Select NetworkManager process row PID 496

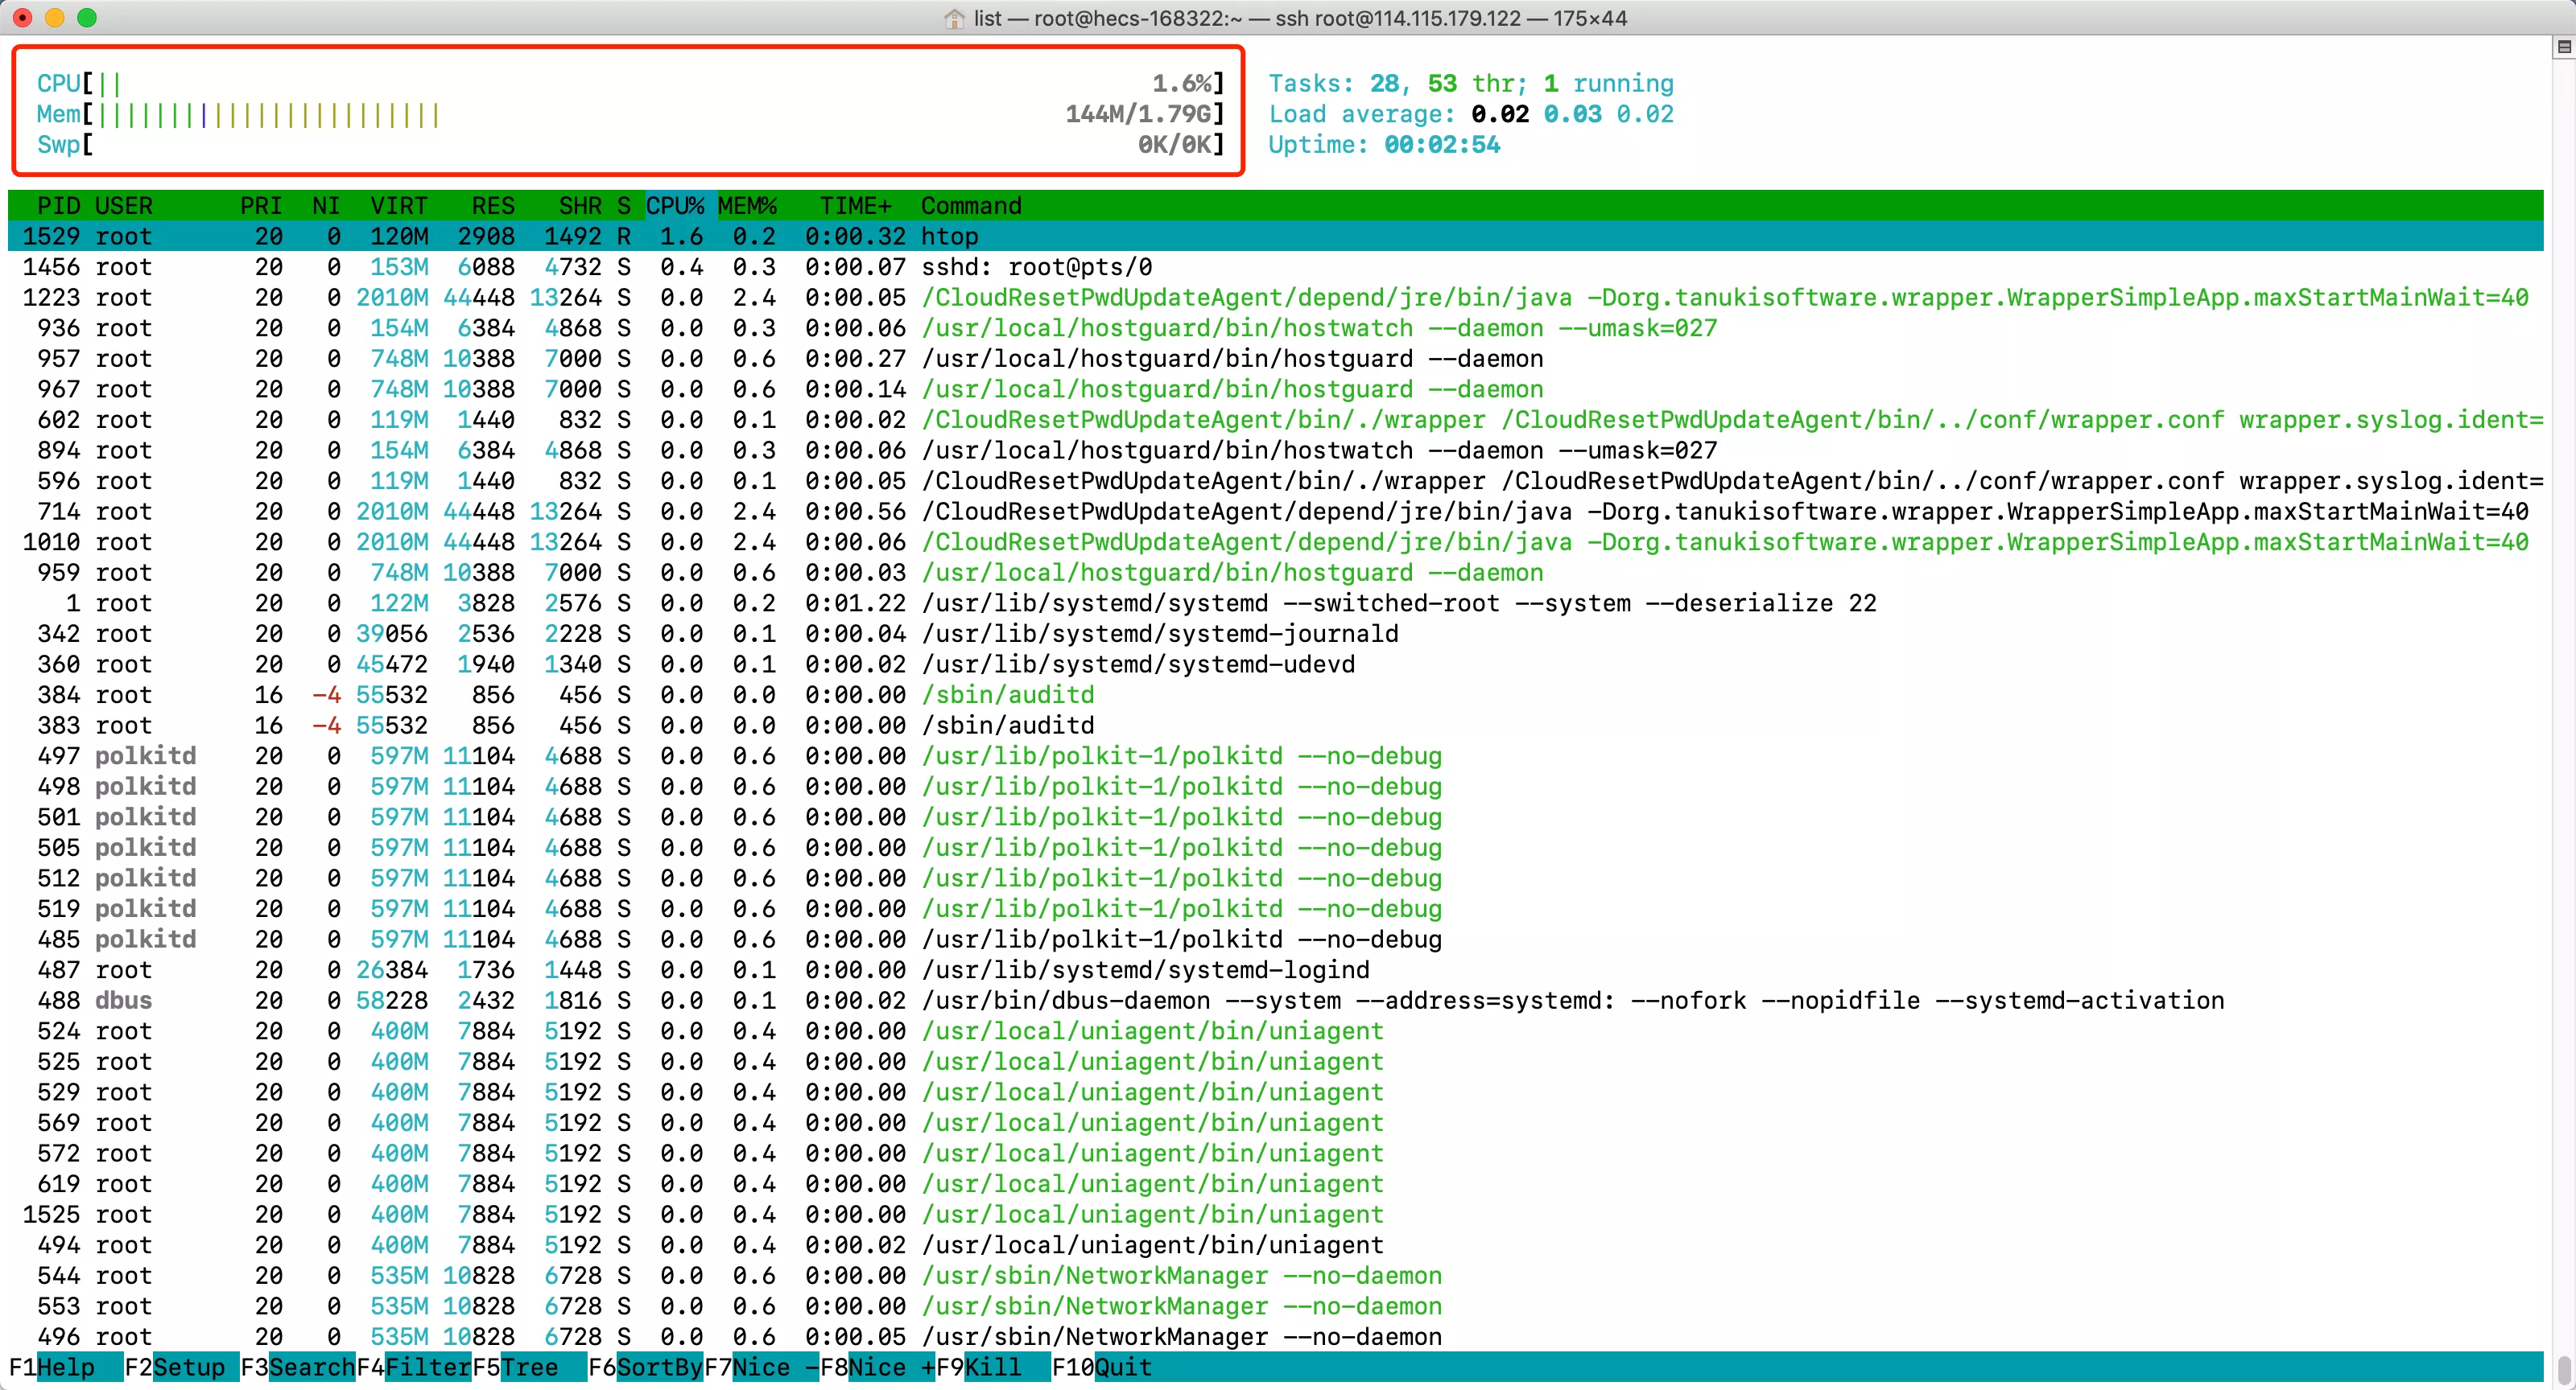(1275, 1337)
